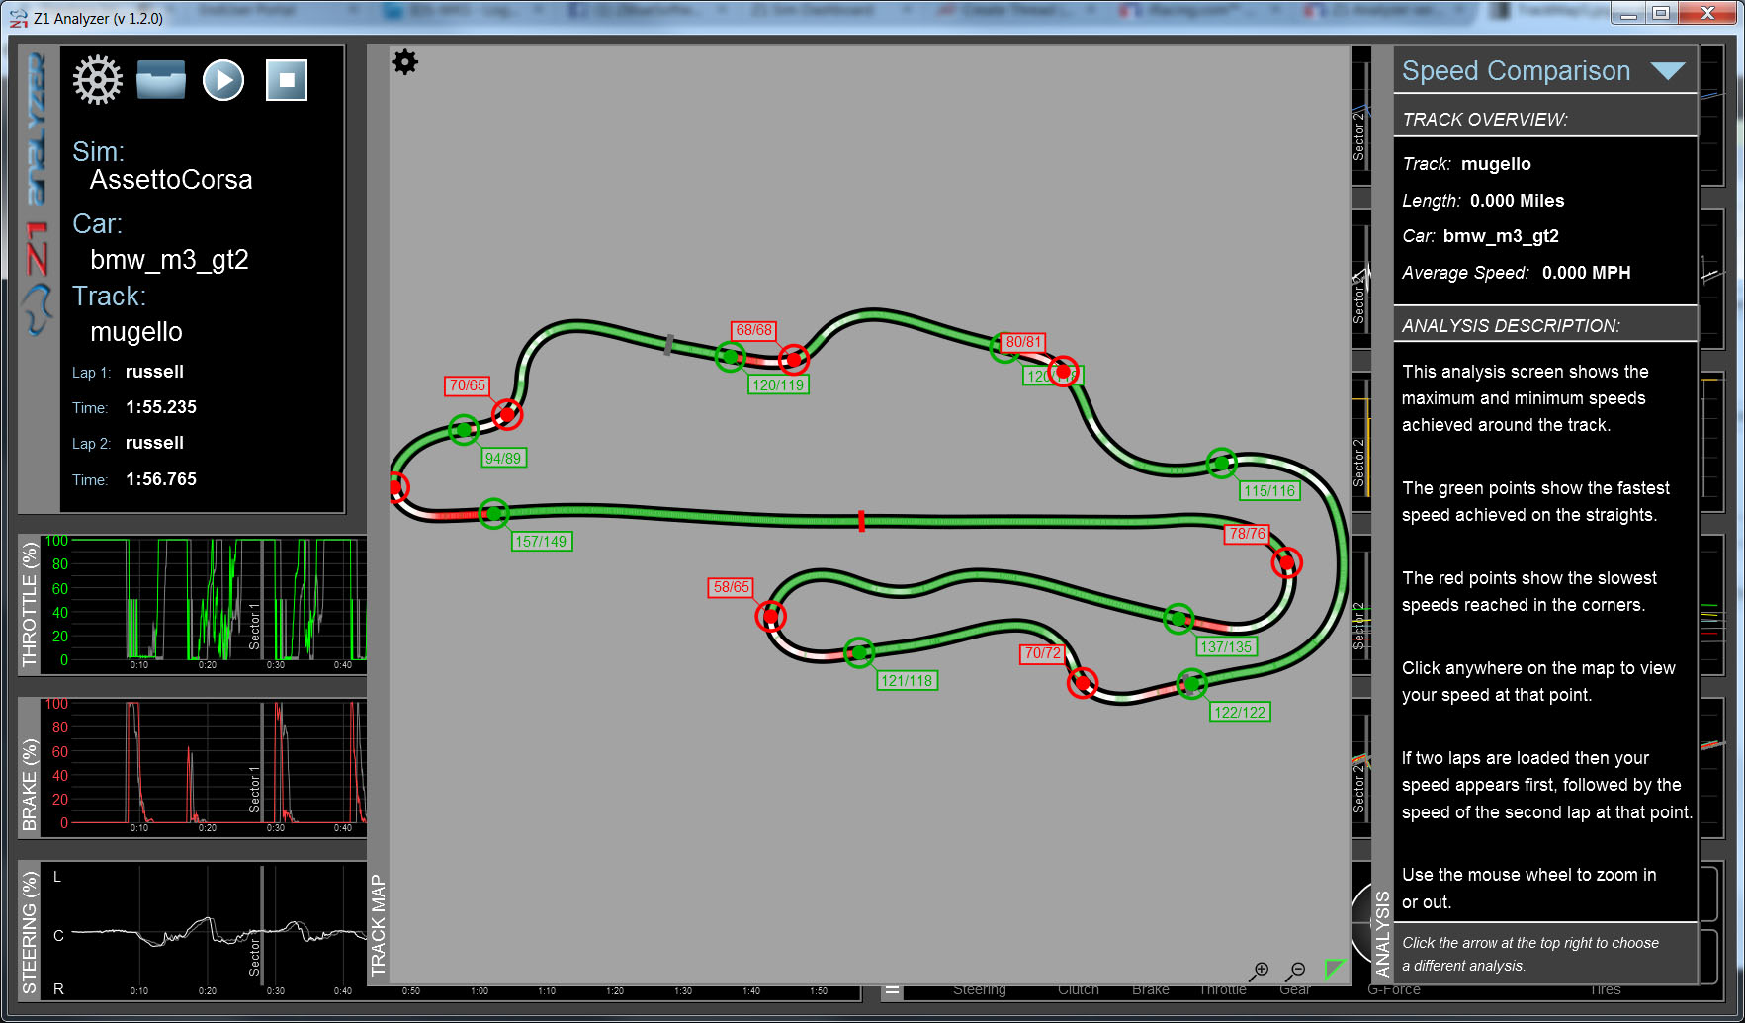
Task: Click the 157/149 top speed marker label
Action: pyautogui.click(x=541, y=542)
